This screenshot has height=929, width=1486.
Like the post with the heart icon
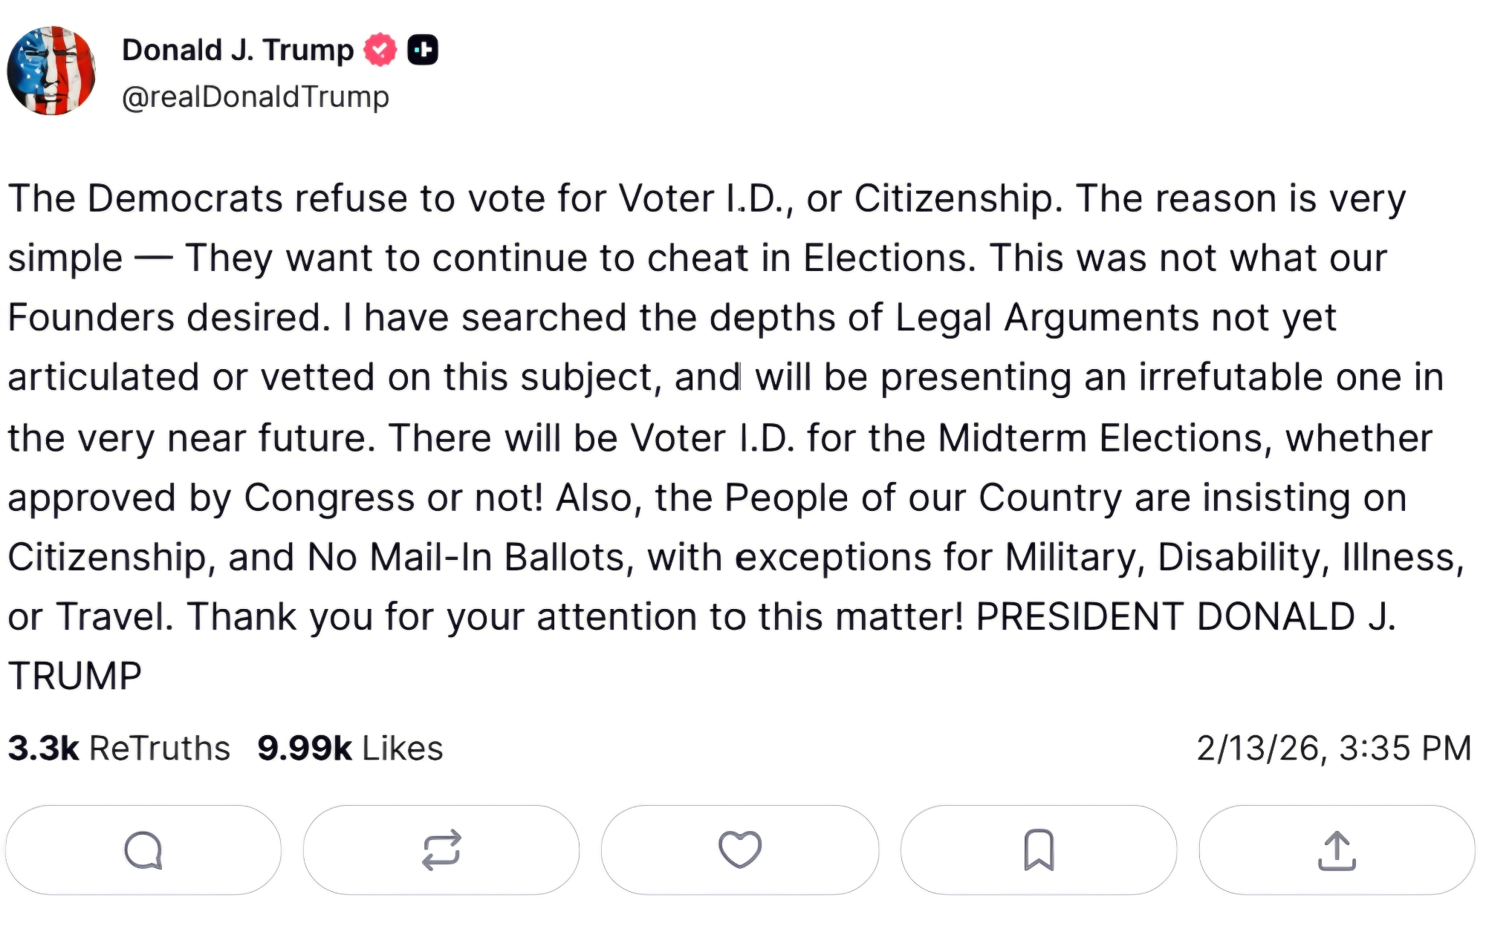[740, 850]
